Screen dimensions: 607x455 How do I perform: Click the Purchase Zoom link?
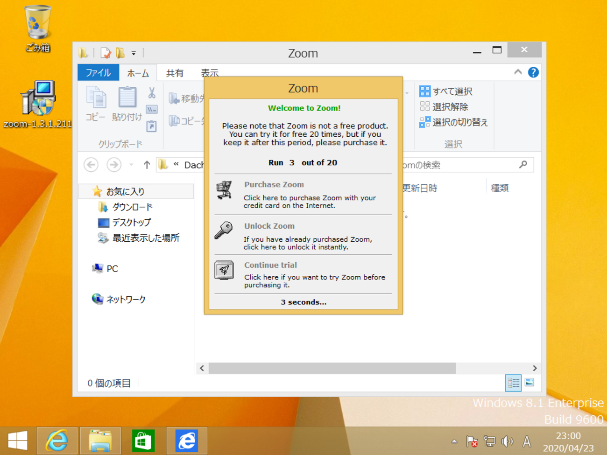[274, 184]
